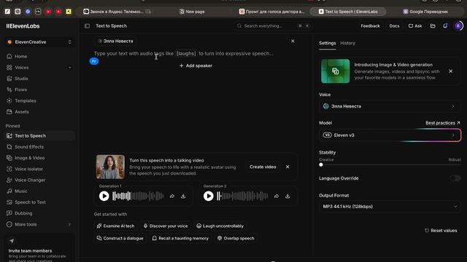
Task: Select the Discover your voice prompt
Action: pos(166,226)
